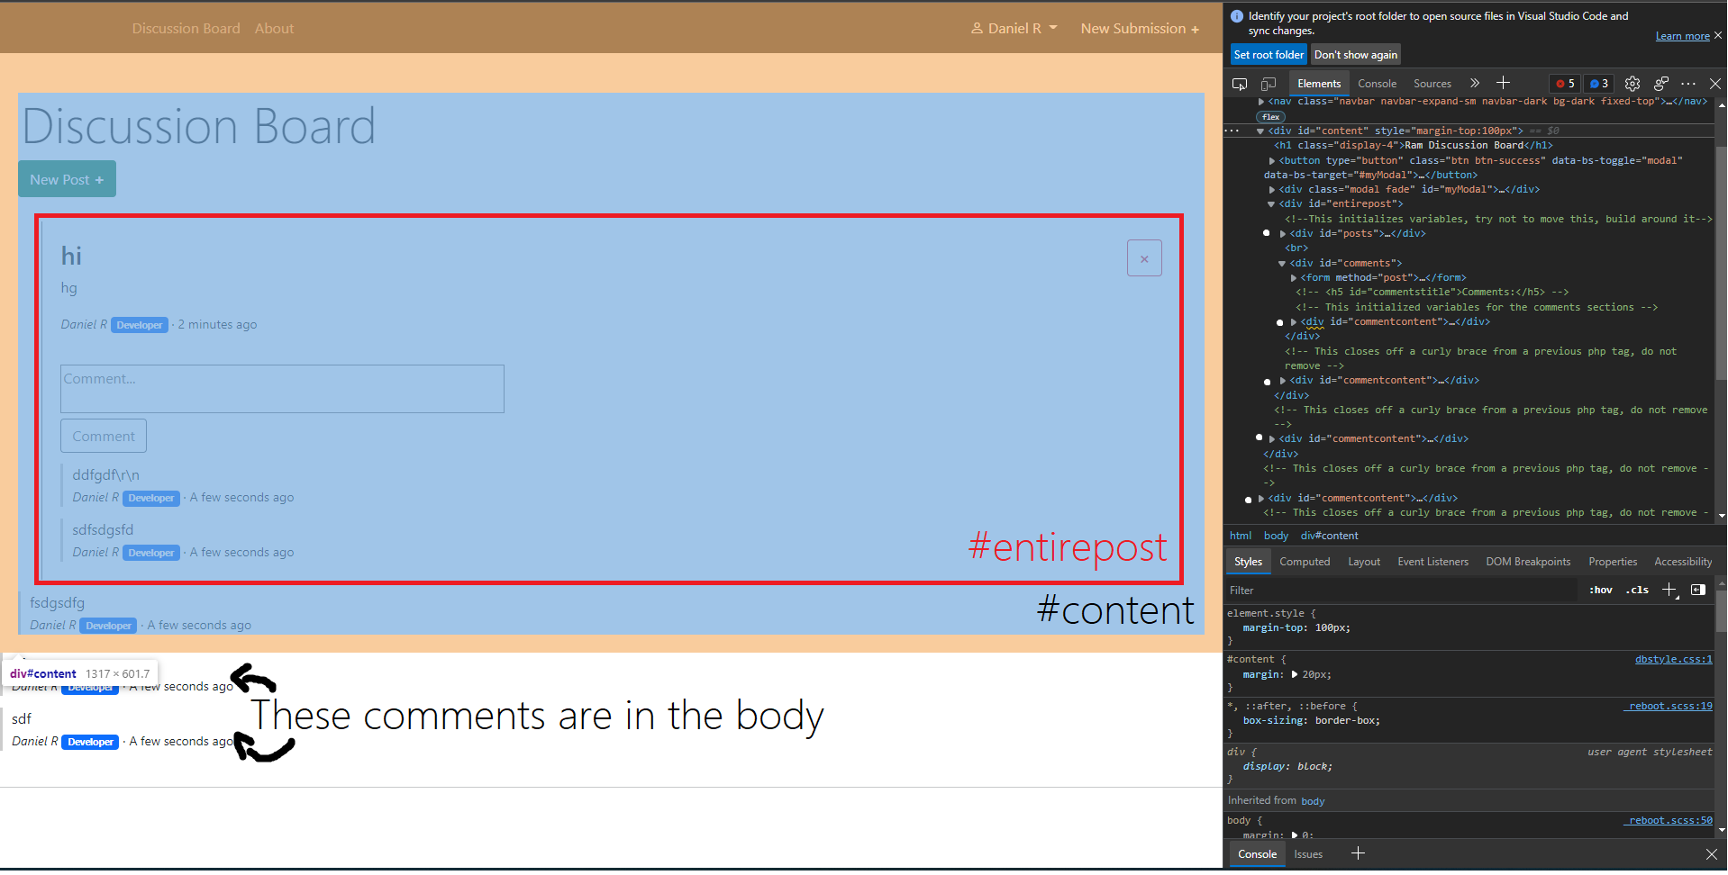Image resolution: width=1728 pixels, height=875 pixels.
Task: Expand the form method="post" node
Action: [1294, 278]
